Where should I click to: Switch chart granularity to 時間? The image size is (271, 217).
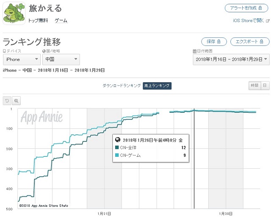click(254, 85)
